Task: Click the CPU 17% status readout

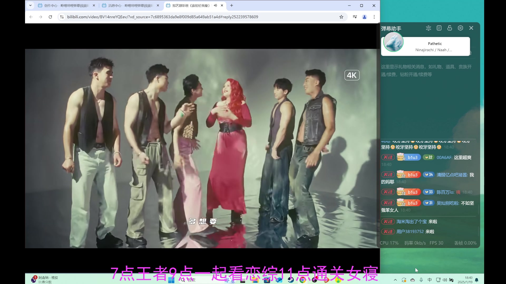Action: point(389,243)
